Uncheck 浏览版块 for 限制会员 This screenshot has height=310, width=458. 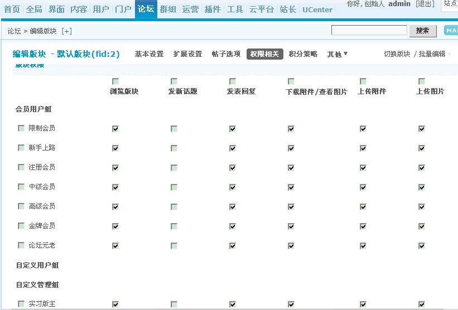click(115, 129)
